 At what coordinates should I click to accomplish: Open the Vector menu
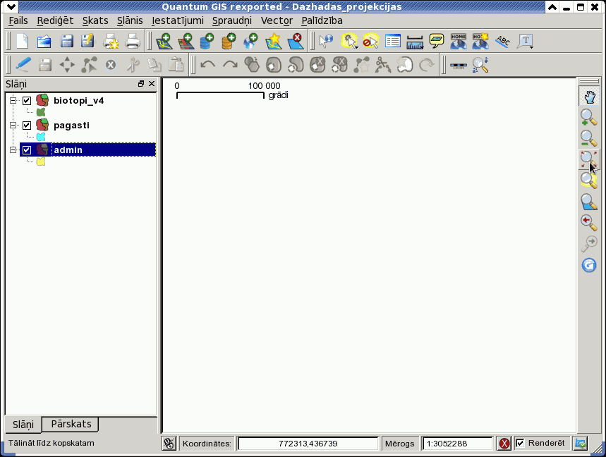point(277,20)
